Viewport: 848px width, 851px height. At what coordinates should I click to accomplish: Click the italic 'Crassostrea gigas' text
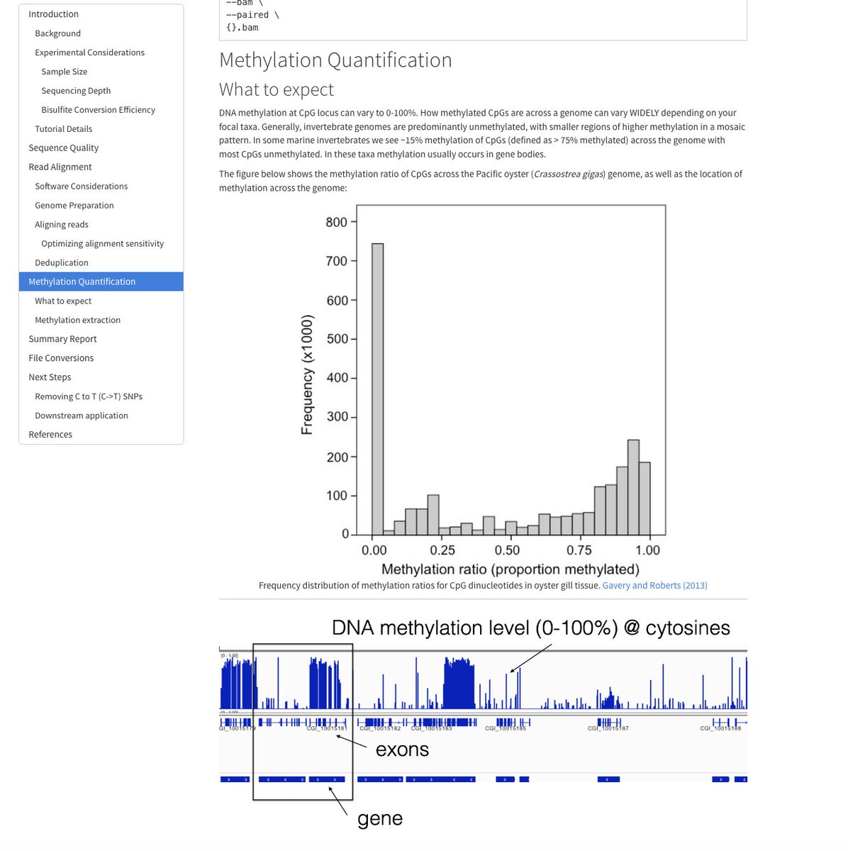point(569,174)
